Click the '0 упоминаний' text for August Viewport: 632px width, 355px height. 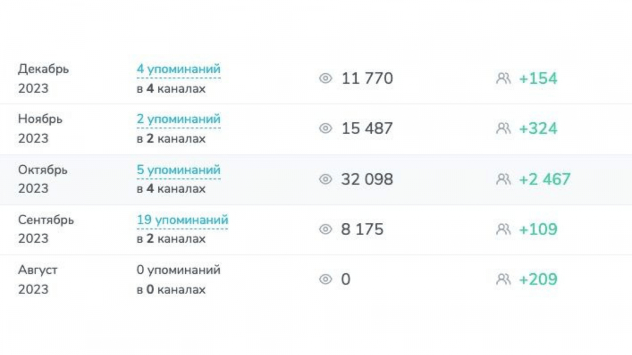tap(179, 270)
